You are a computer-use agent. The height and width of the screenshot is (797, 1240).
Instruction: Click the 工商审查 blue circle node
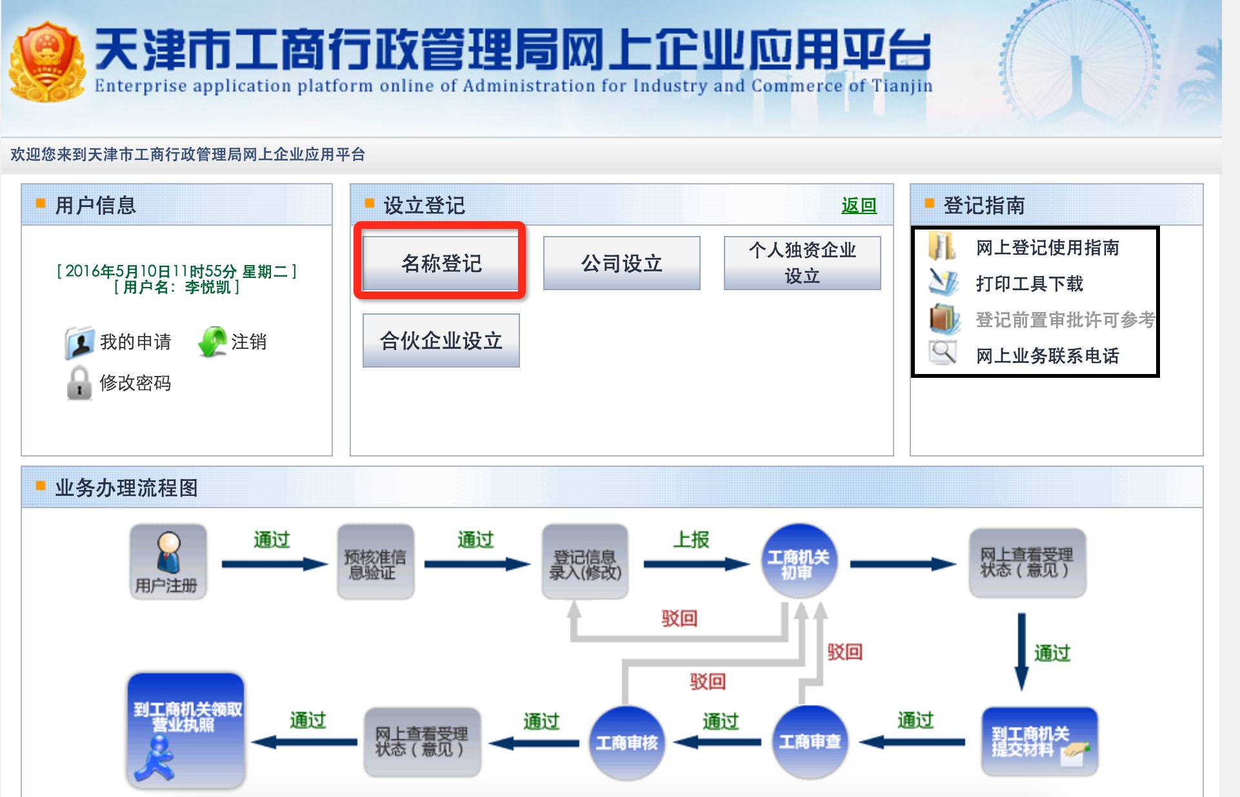tap(810, 742)
